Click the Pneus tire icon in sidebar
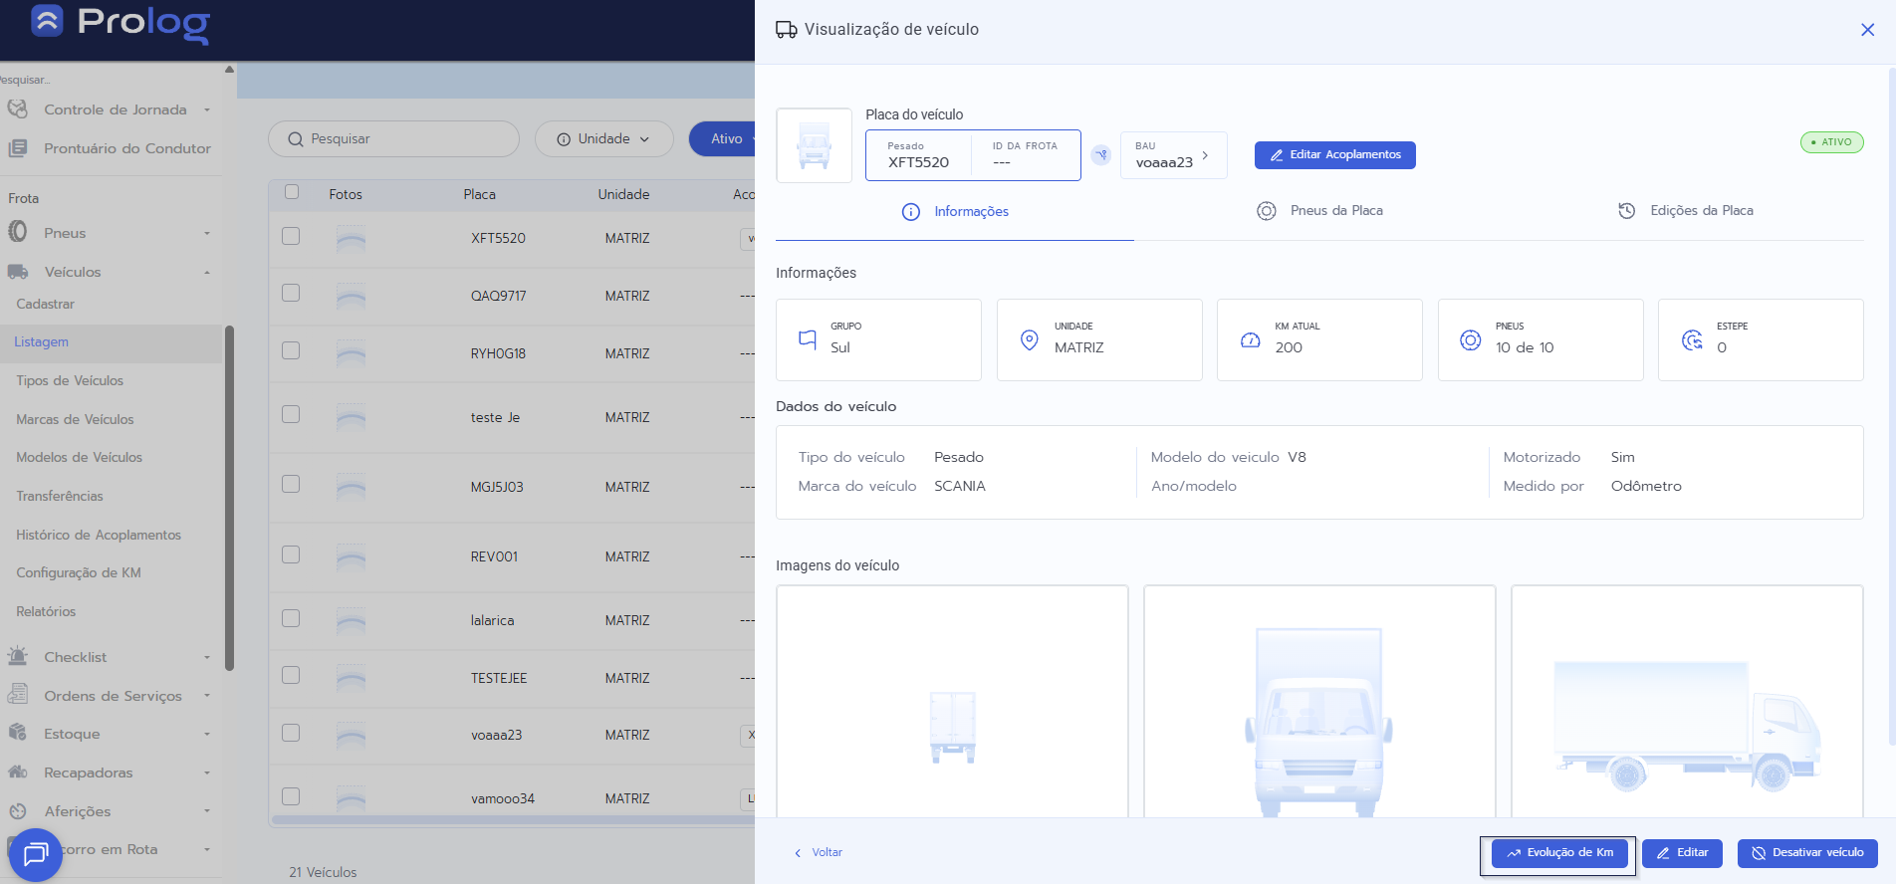 [x=18, y=232]
